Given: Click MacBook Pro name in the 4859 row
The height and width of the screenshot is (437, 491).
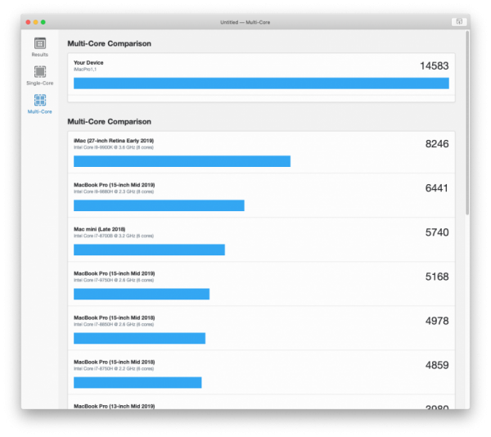Looking at the screenshot, I should [115, 362].
